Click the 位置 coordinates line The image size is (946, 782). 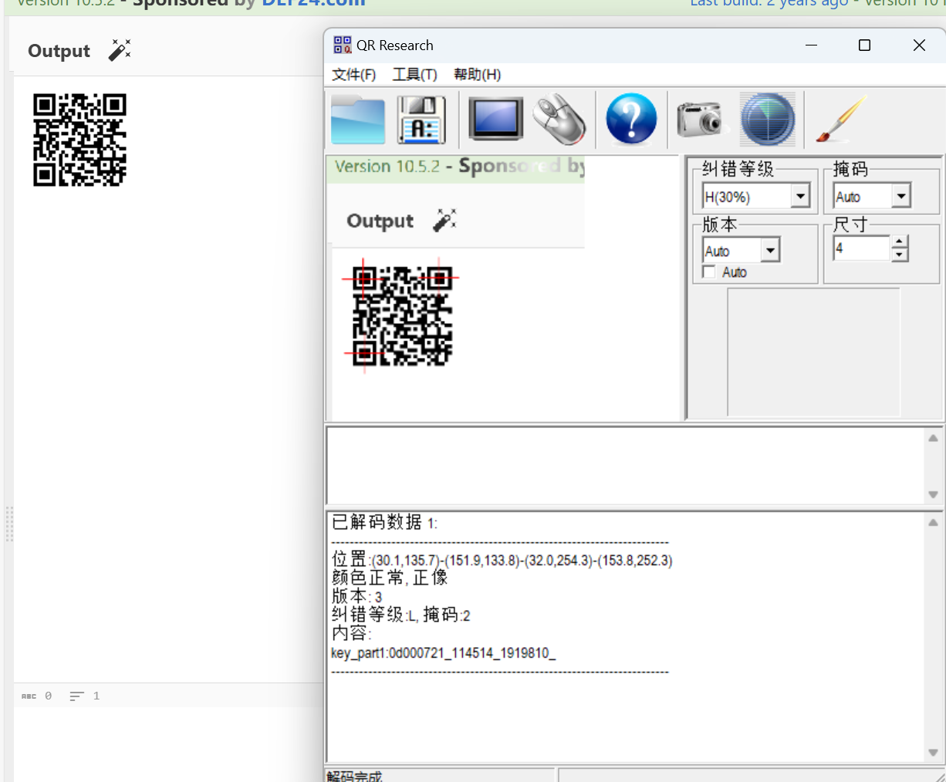coord(502,559)
